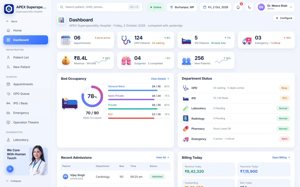
Task: Click the General Ward occupancy bar
Action: tap(139, 90)
